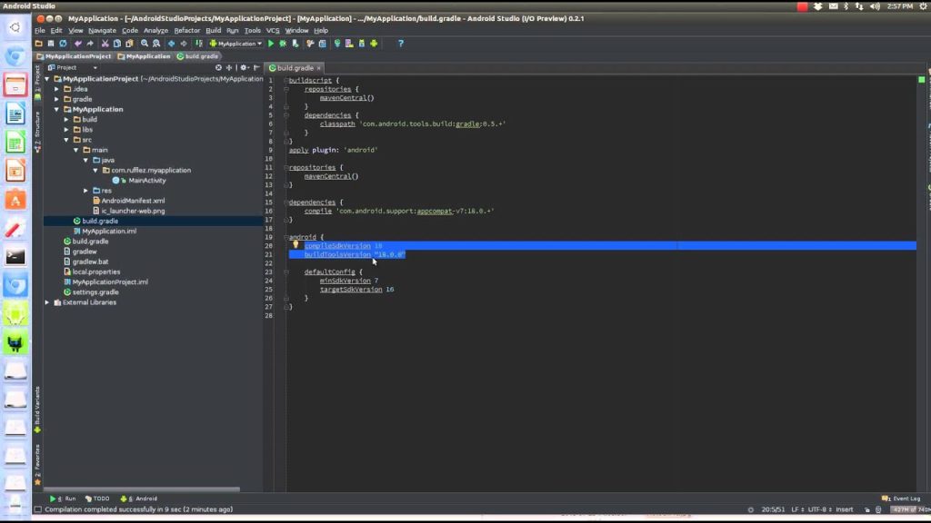
Task: Click the yellow lightbulb intention icon
Action: [x=295, y=244]
